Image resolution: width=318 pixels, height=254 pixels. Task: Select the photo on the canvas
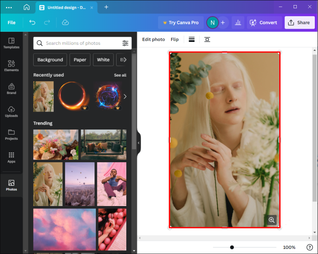(x=224, y=140)
